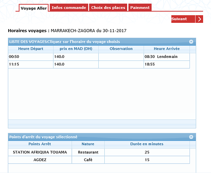The height and width of the screenshot is (173, 211).
Task: Click the Nature column header
Action: click(x=88, y=144)
